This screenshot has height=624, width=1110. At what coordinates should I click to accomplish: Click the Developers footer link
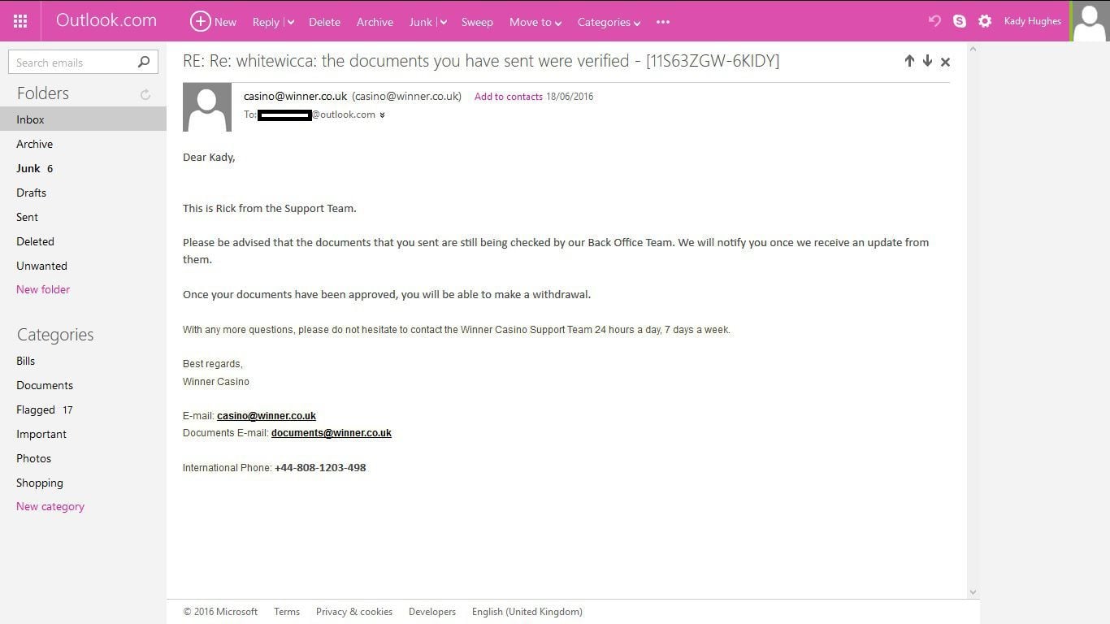pyautogui.click(x=432, y=612)
